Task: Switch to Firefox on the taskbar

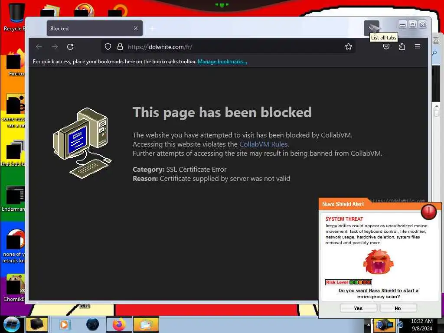Action: (x=119, y=324)
